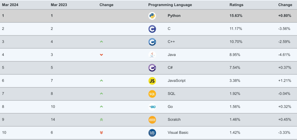Click the C++ language name
Screen dimensions: 297x140
[171, 42]
